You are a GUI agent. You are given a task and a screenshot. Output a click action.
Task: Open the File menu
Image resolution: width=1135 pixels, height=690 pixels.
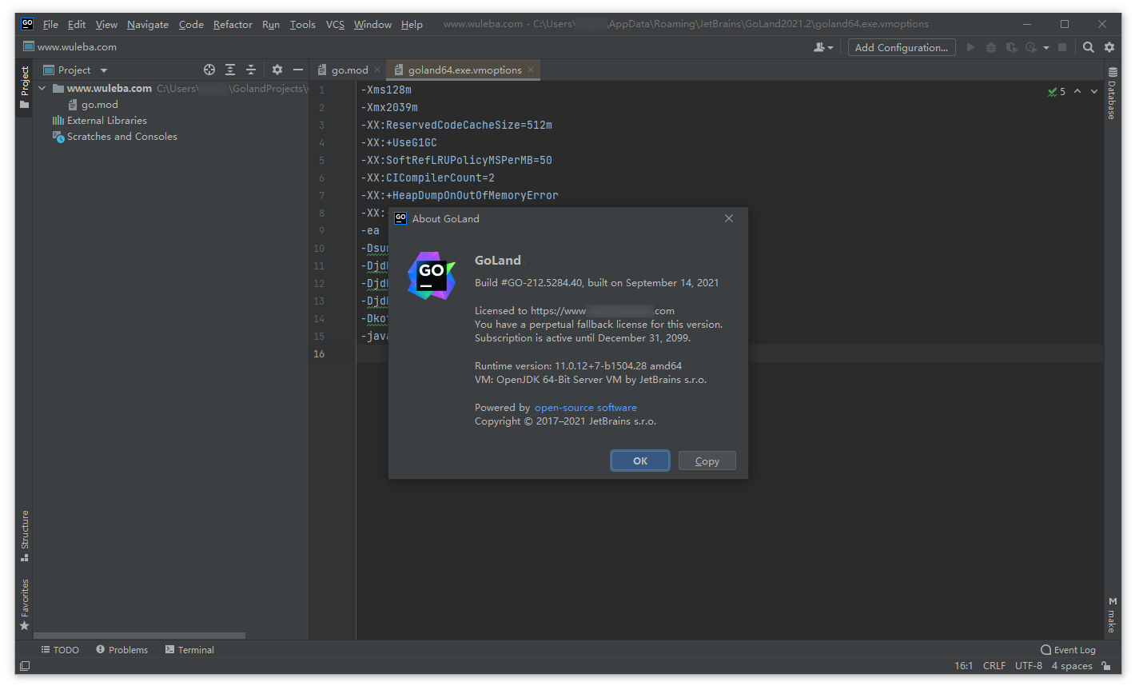pyautogui.click(x=50, y=25)
